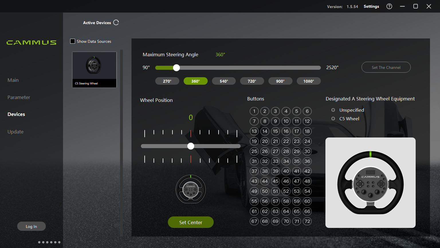
Task: Click button indicator 55
Action: coord(254,201)
